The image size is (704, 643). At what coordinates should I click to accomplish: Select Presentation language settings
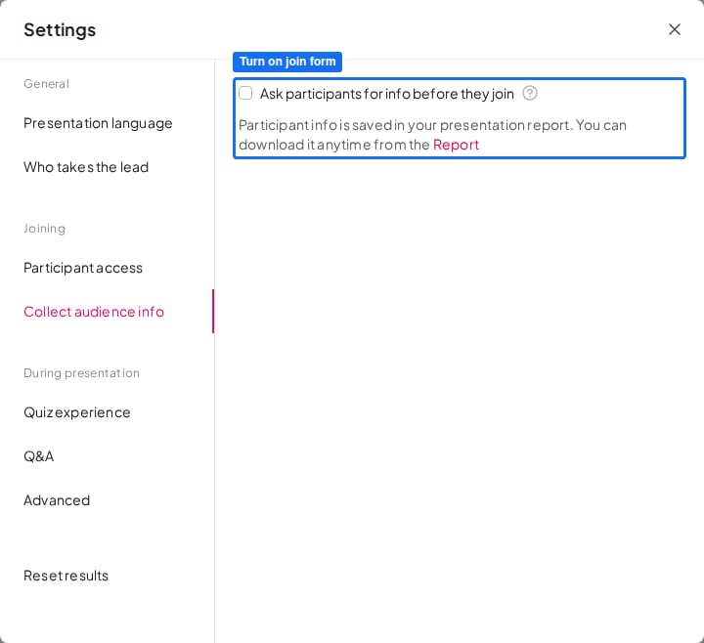(x=98, y=123)
